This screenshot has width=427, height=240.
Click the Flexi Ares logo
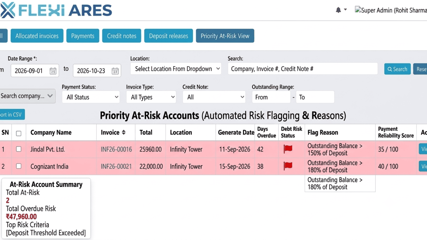[x=56, y=10]
